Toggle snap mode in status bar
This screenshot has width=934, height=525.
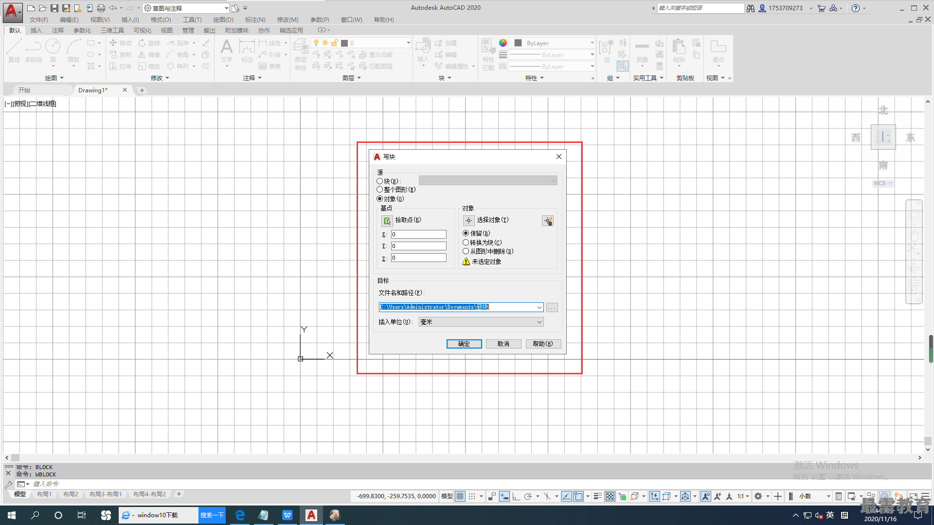472,496
